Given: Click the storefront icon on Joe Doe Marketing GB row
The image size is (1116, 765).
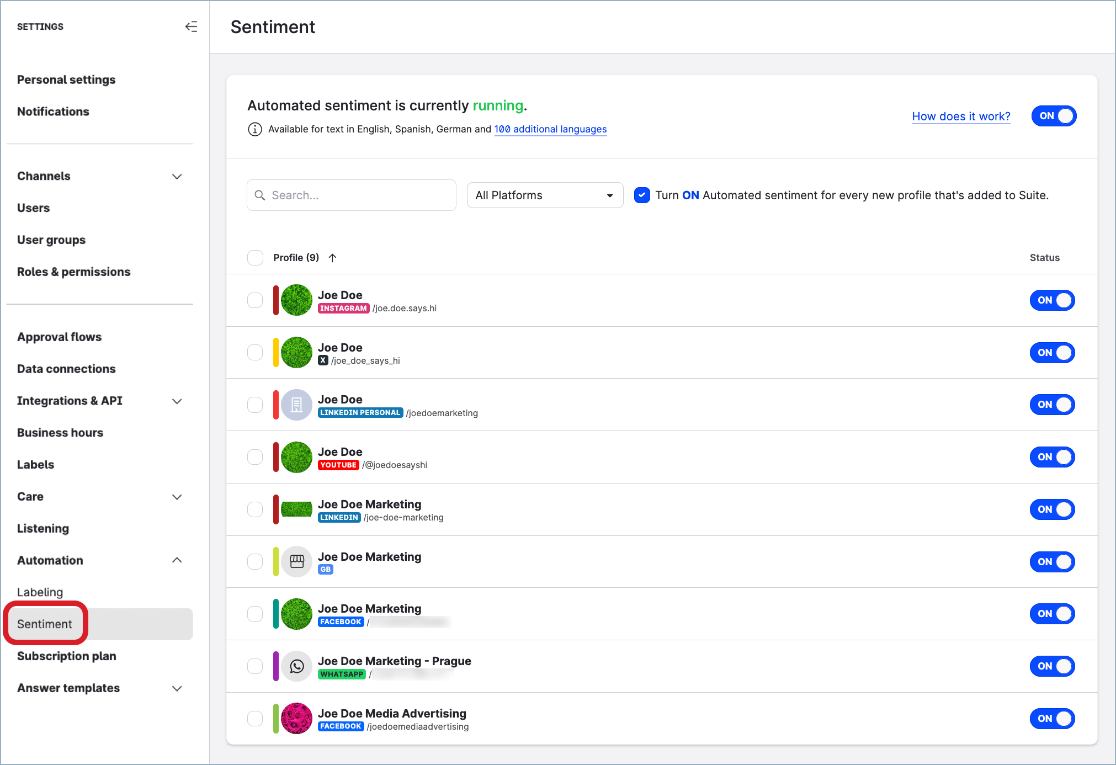Looking at the screenshot, I should 296,561.
